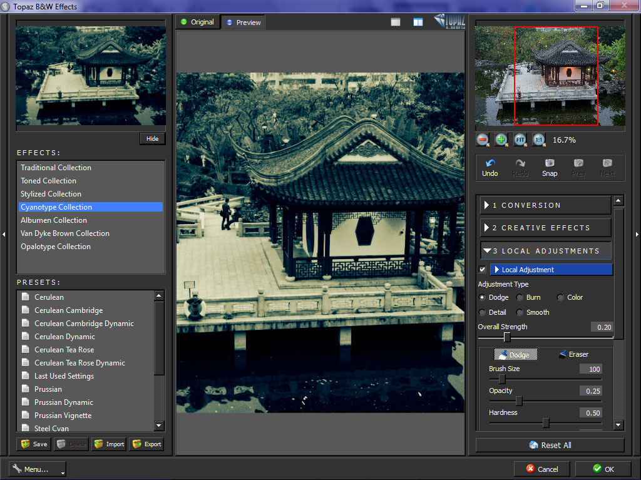Set zoom to 1:1 actual size
Image resolution: width=641 pixels, height=480 pixels.
[x=539, y=140]
